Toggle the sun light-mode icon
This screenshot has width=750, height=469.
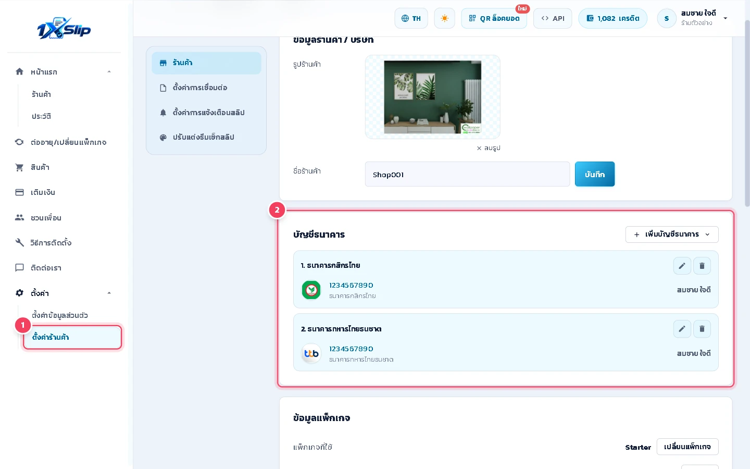tap(444, 18)
